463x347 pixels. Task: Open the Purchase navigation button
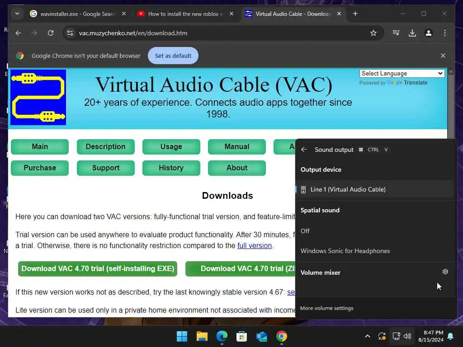coord(40,168)
